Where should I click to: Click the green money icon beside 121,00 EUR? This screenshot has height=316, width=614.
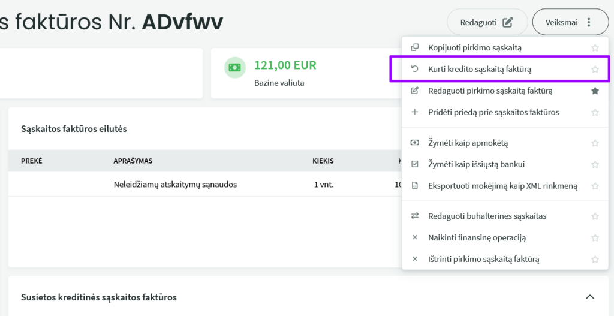click(x=235, y=67)
